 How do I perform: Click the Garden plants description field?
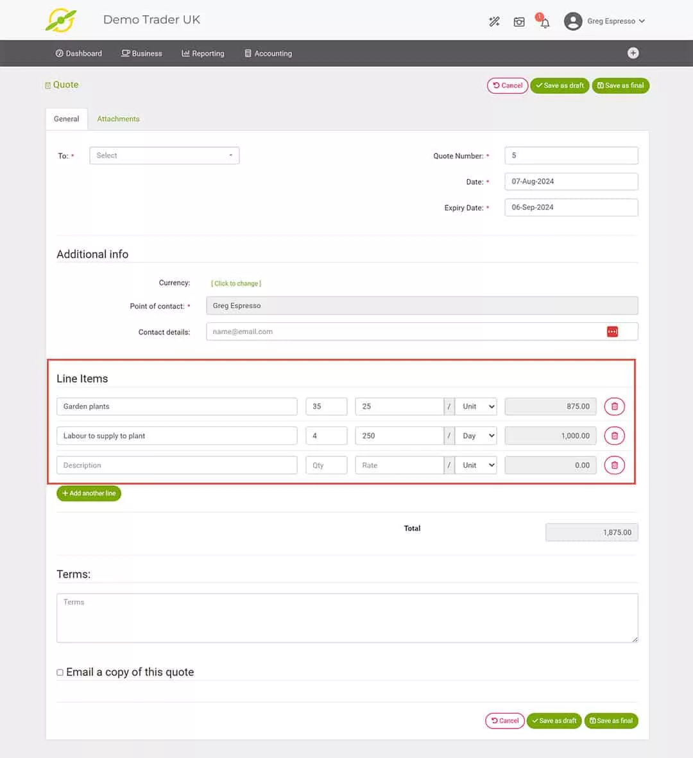click(177, 406)
